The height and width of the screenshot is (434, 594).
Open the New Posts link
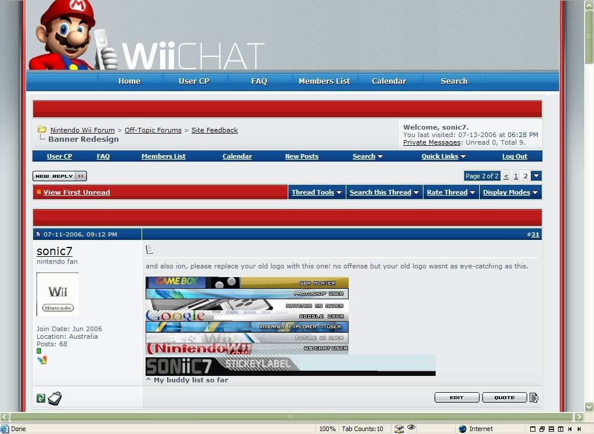tap(302, 156)
